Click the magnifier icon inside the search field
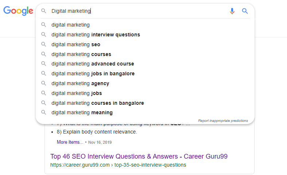The width and height of the screenshot is (287, 175). coord(44,11)
